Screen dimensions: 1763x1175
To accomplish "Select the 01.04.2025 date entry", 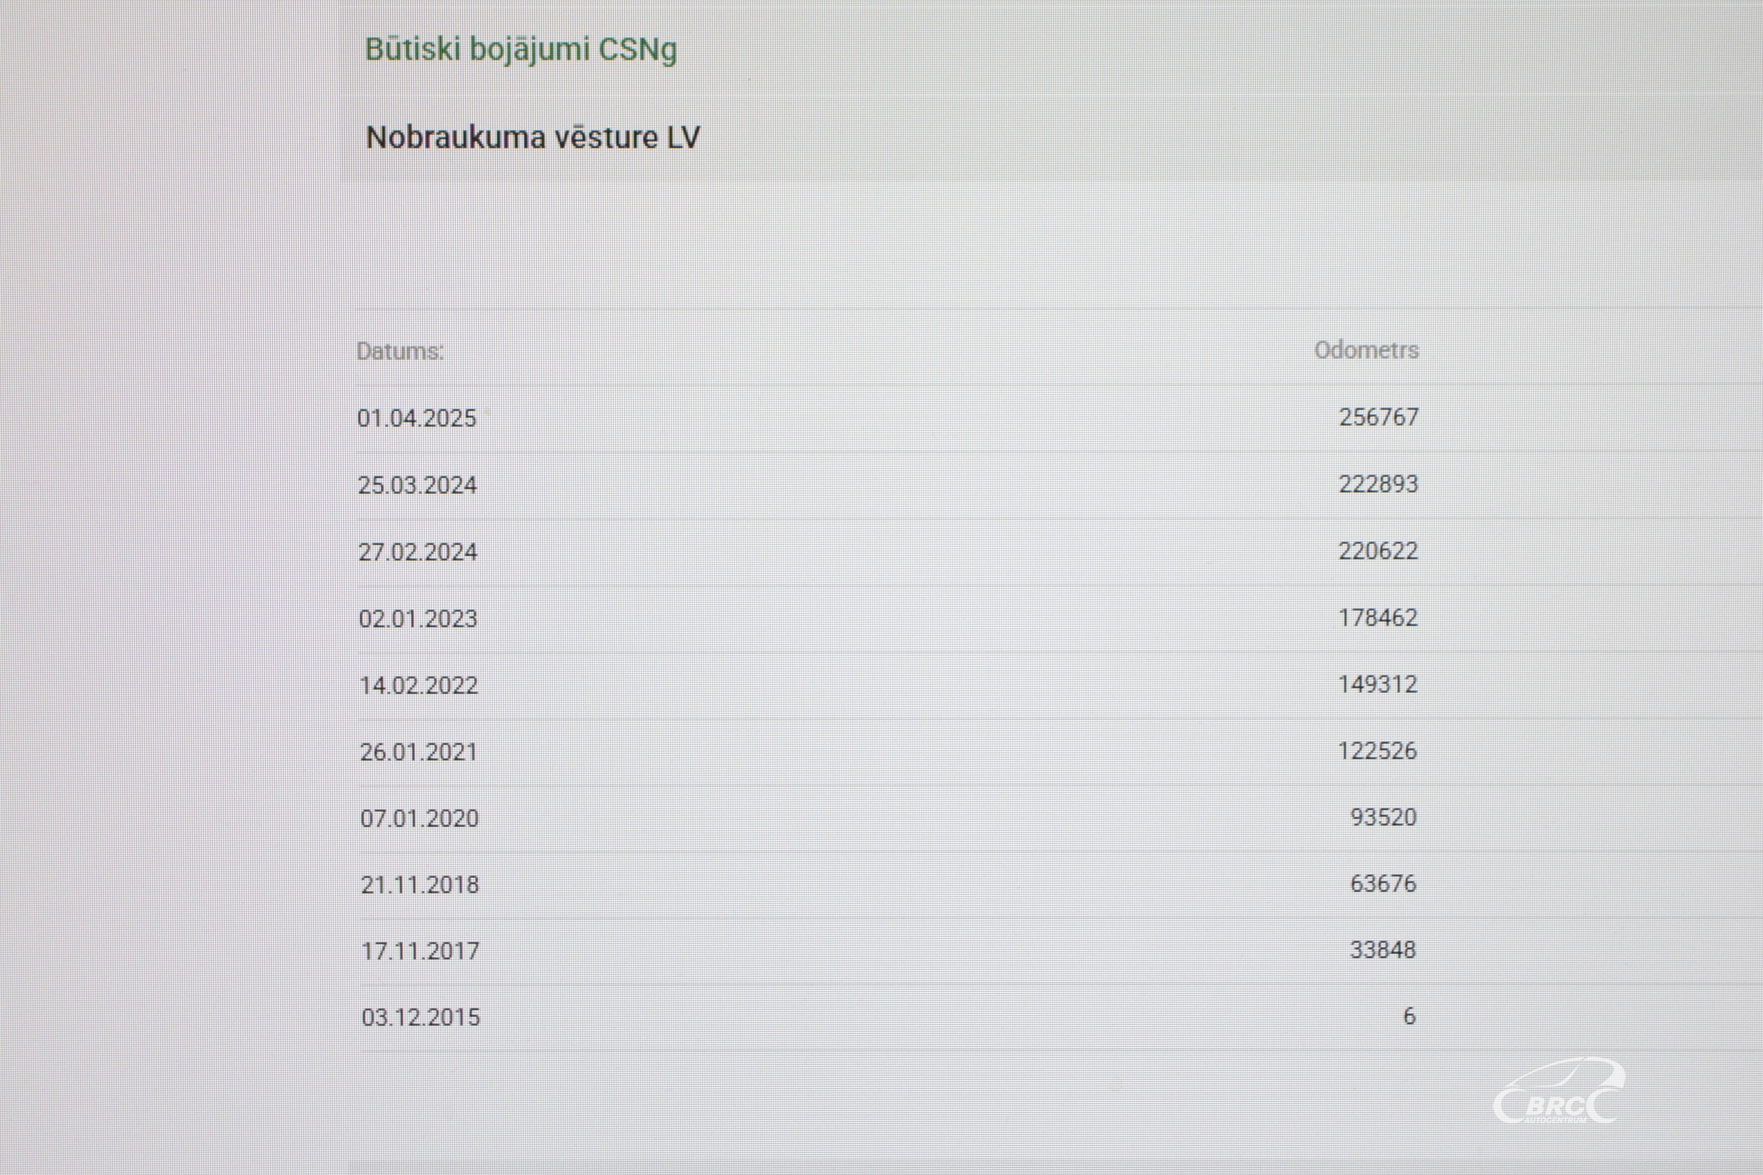I will [417, 418].
